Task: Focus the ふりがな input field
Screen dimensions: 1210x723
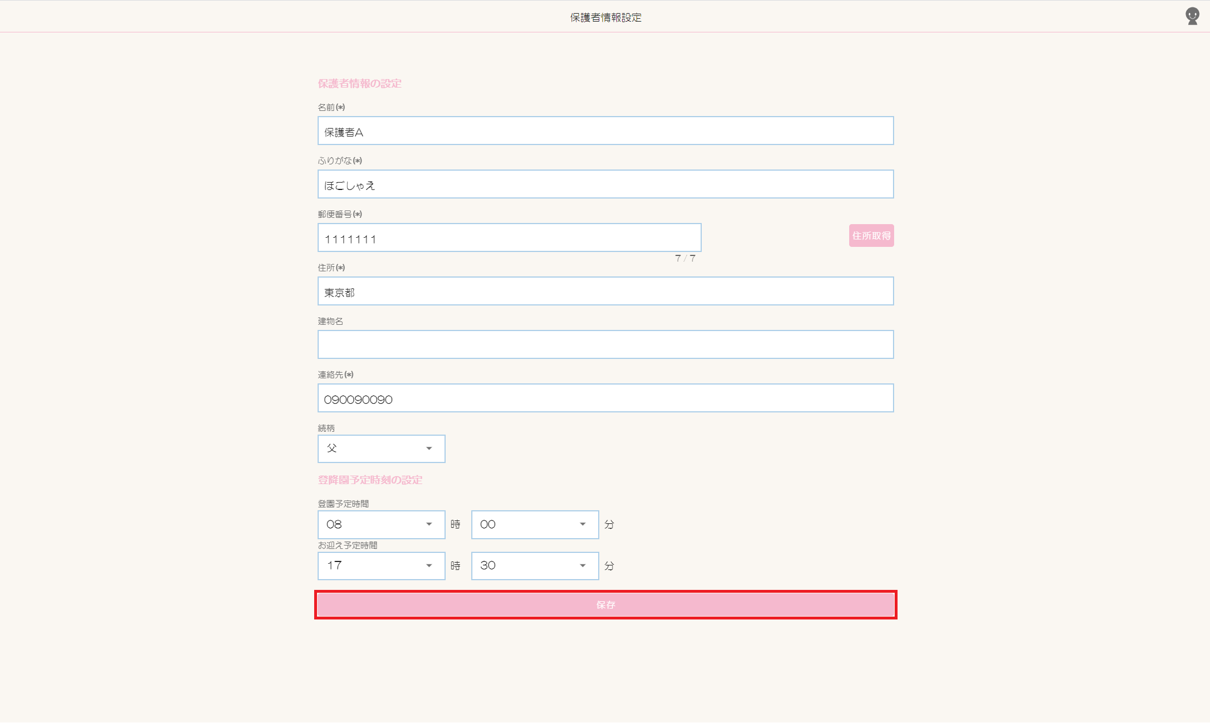Action: point(606,184)
